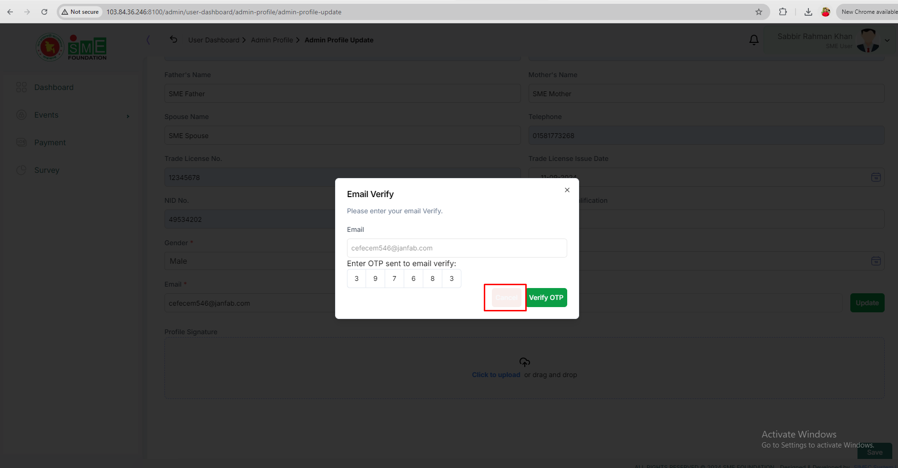Open the User Dashboard breadcrumb
This screenshot has height=468, width=898.
(x=214, y=40)
